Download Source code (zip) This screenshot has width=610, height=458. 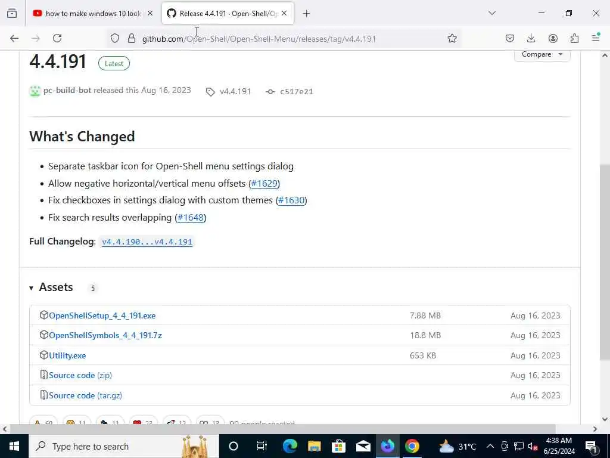[80, 376]
